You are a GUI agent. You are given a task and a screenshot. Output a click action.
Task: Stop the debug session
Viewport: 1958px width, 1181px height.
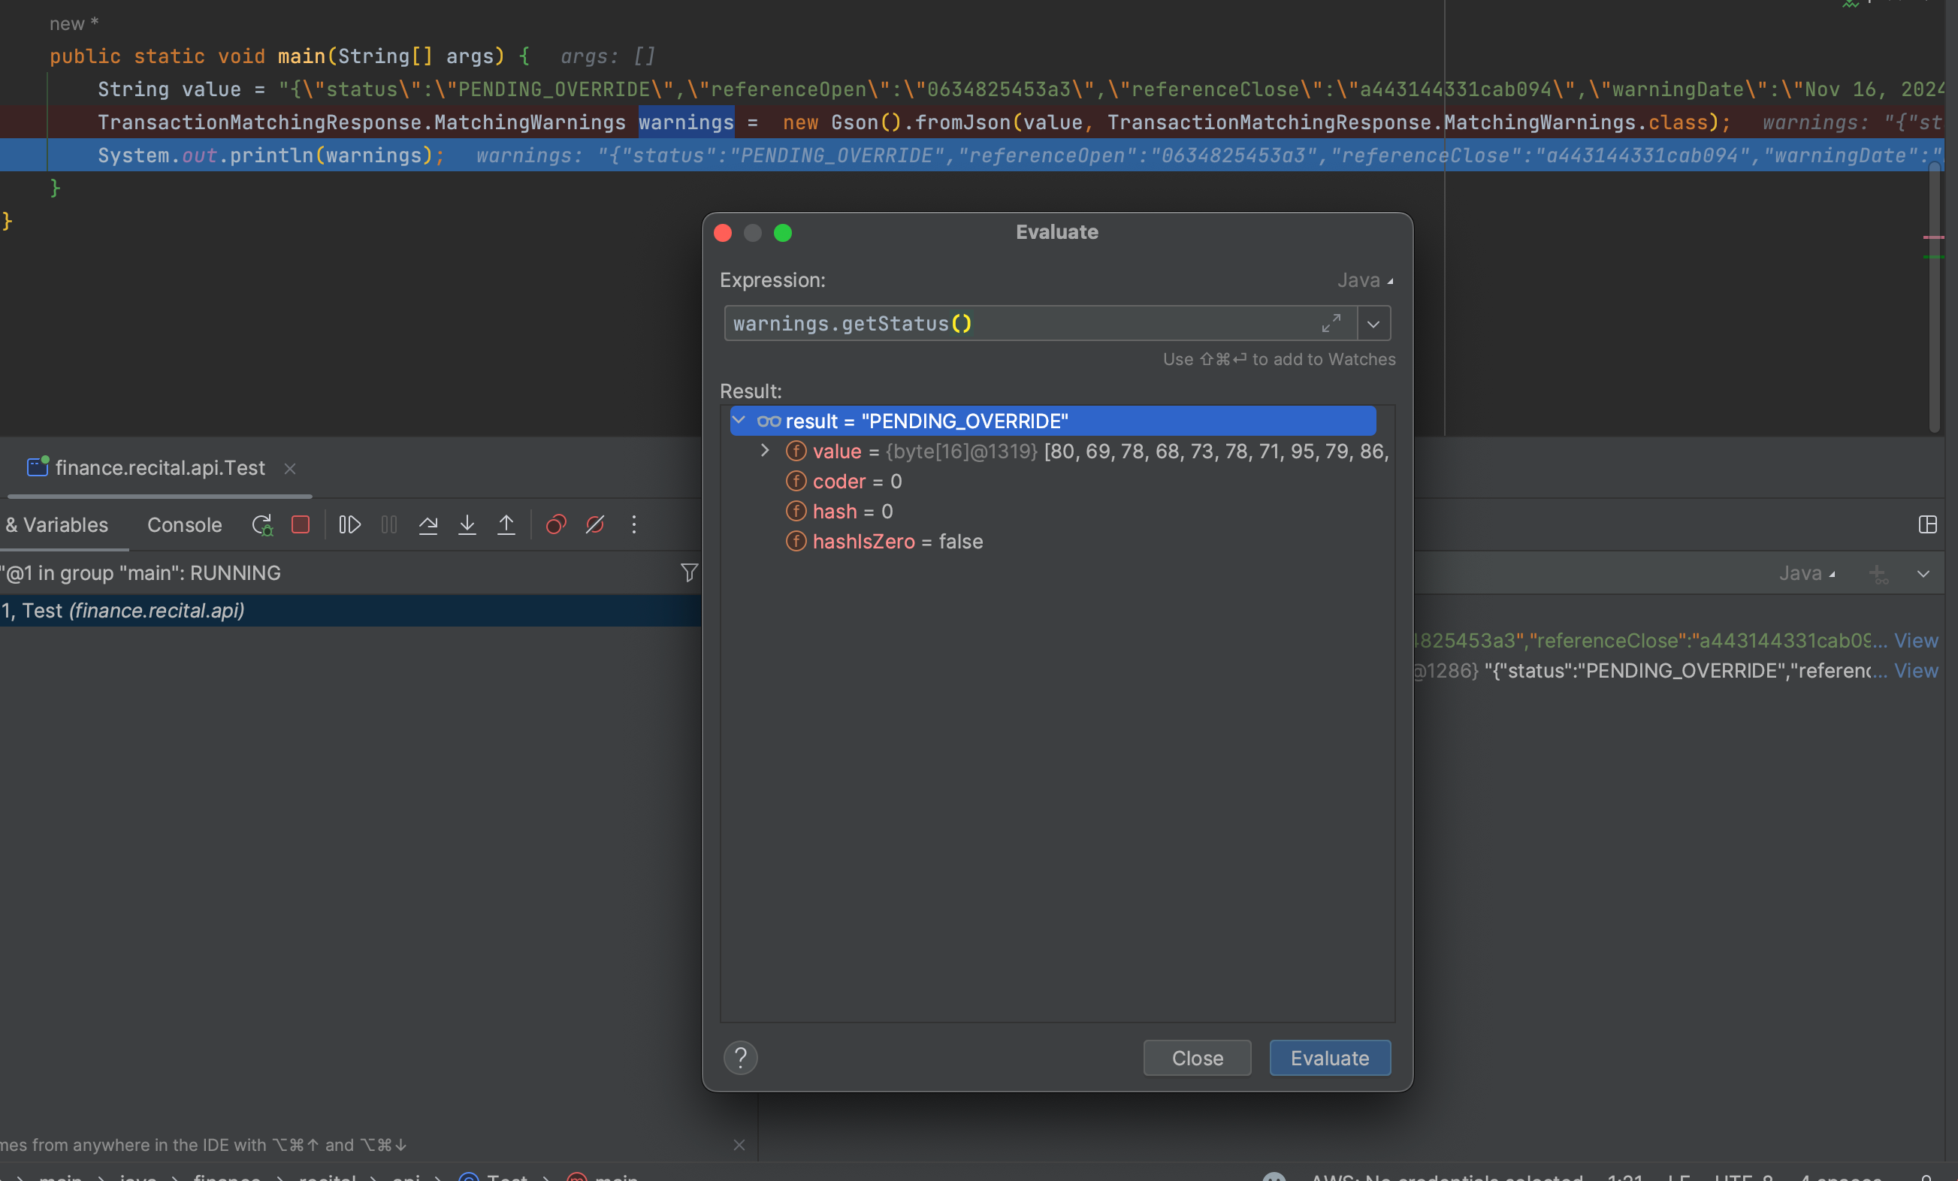pyautogui.click(x=301, y=524)
